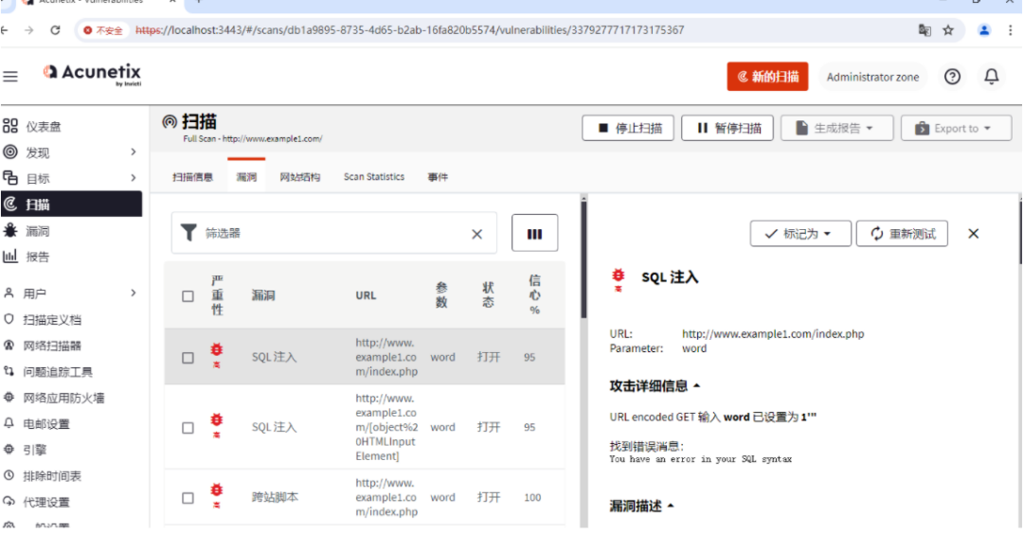Screen dimensions: 1023x551
Task: Sort by the URL column header
Action: click(x=366, y=295)
